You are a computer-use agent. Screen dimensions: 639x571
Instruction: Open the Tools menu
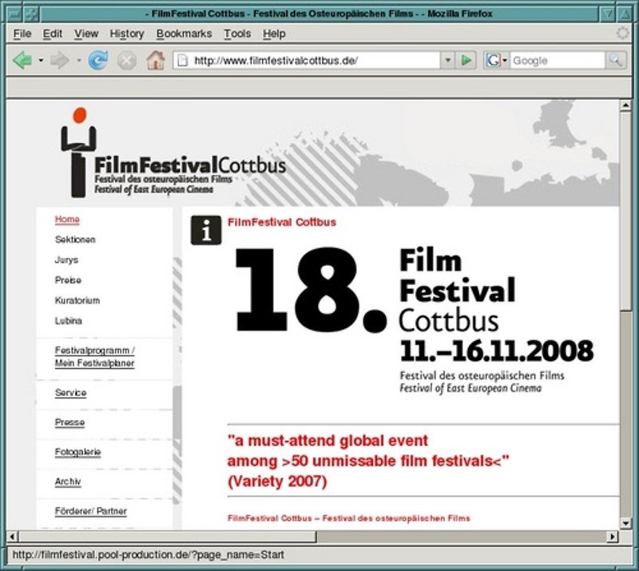coord(237,34)
